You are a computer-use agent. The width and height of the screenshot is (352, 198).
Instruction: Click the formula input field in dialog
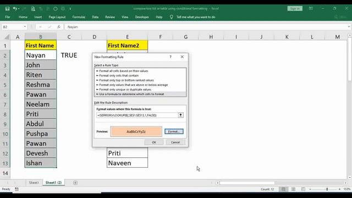137,115
